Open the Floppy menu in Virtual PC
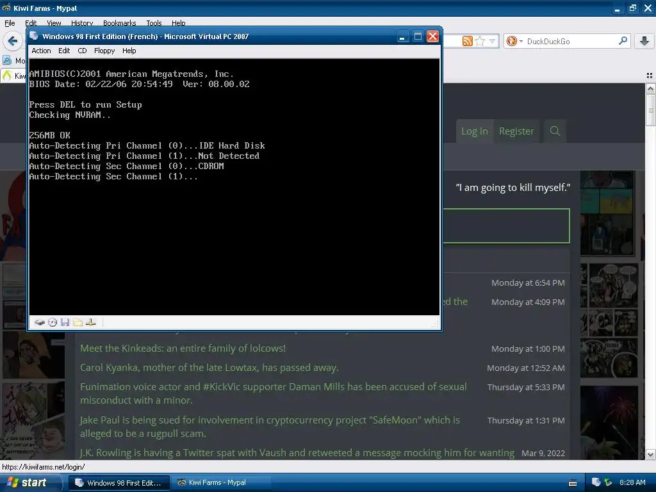This screenshot has height=492, width=656. coord(104,51)
